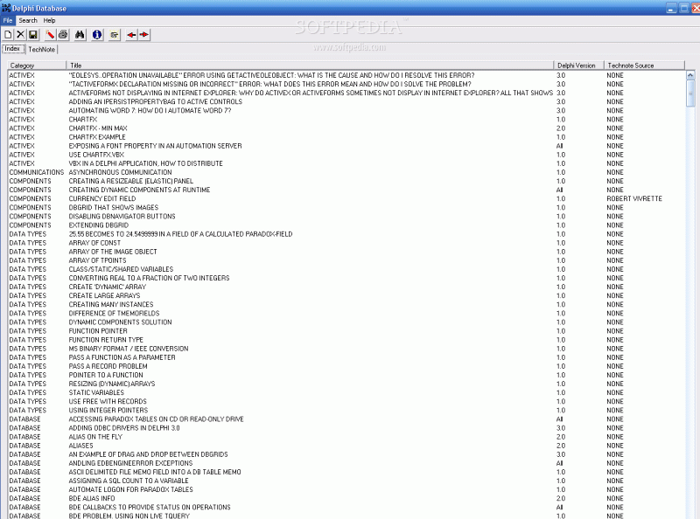This screenshot has height=519, width=700.
Task: Select the 'CHARTFX EXAMPLE' entry
Action: [x=346, y=137]
